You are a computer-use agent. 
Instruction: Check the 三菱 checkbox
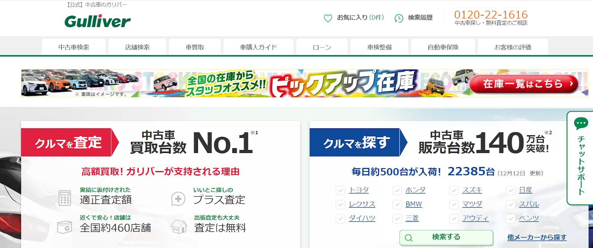[397, 219]
